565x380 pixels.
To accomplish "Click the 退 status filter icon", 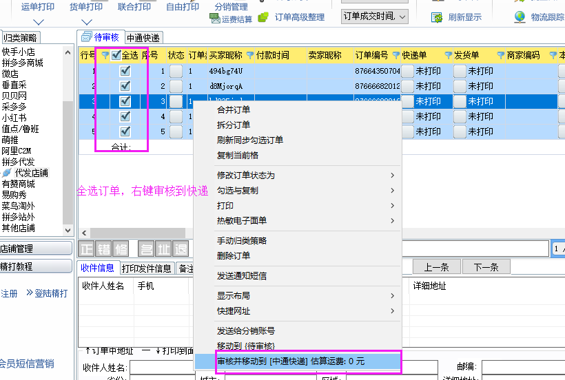I will tap(181, 249).
